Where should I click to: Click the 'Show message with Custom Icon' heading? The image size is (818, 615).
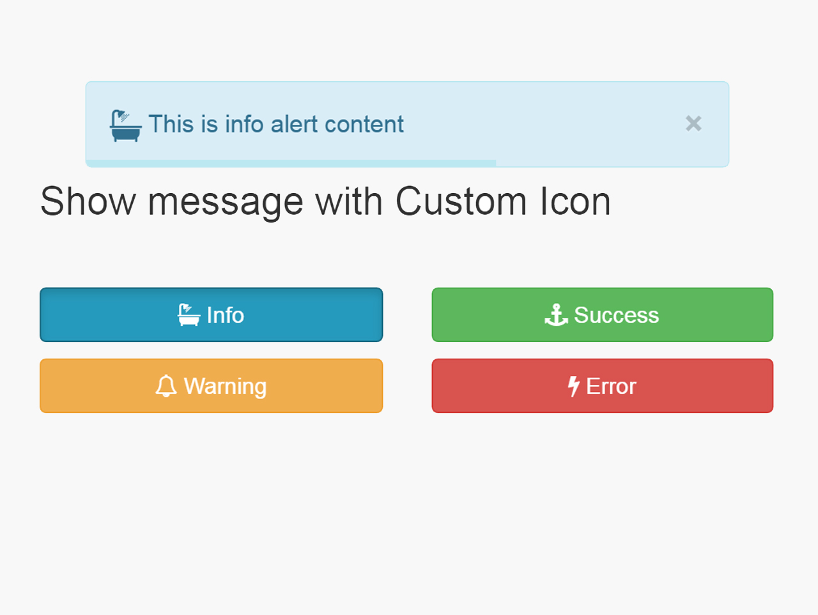325,201
